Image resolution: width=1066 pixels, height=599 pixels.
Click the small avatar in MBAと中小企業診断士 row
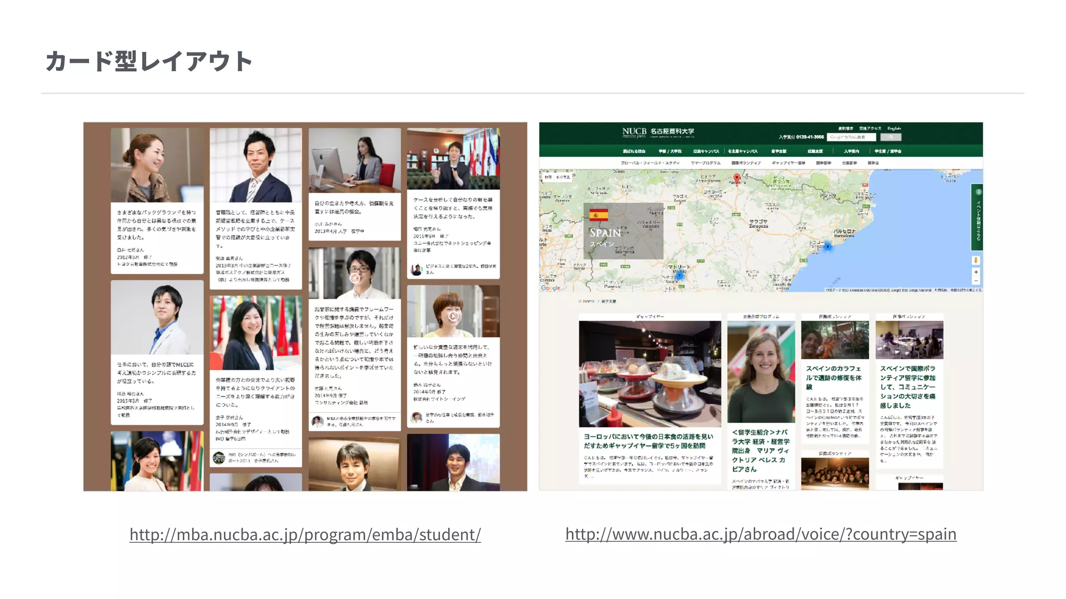(318, 421)
